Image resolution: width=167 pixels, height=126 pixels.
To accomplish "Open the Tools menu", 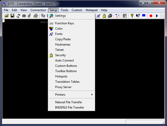I will pyautogui.click(x=64, y=10).
